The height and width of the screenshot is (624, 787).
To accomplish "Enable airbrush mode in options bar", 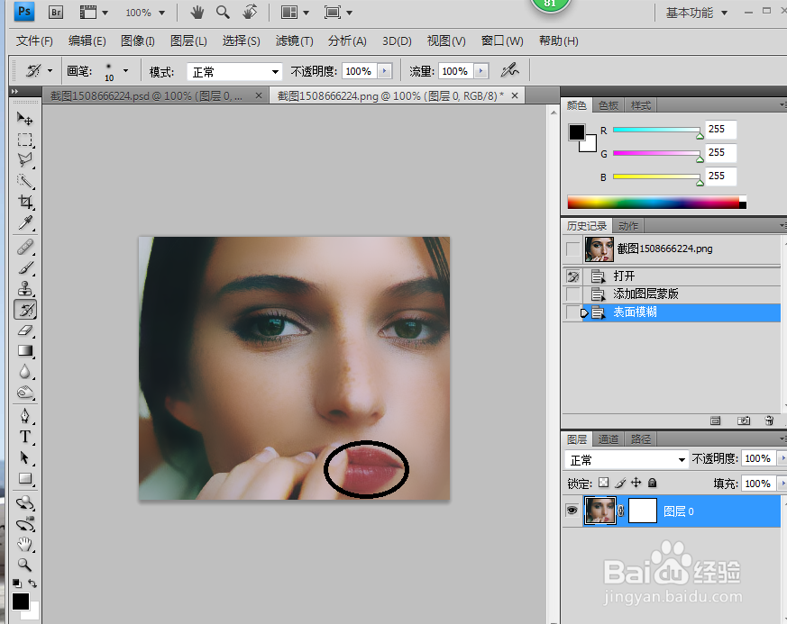I will click(x=509, y=70).
